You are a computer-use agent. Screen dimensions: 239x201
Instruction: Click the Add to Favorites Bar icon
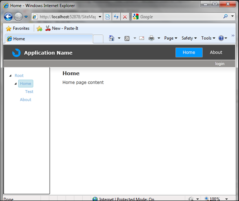(x=39, y=29)
